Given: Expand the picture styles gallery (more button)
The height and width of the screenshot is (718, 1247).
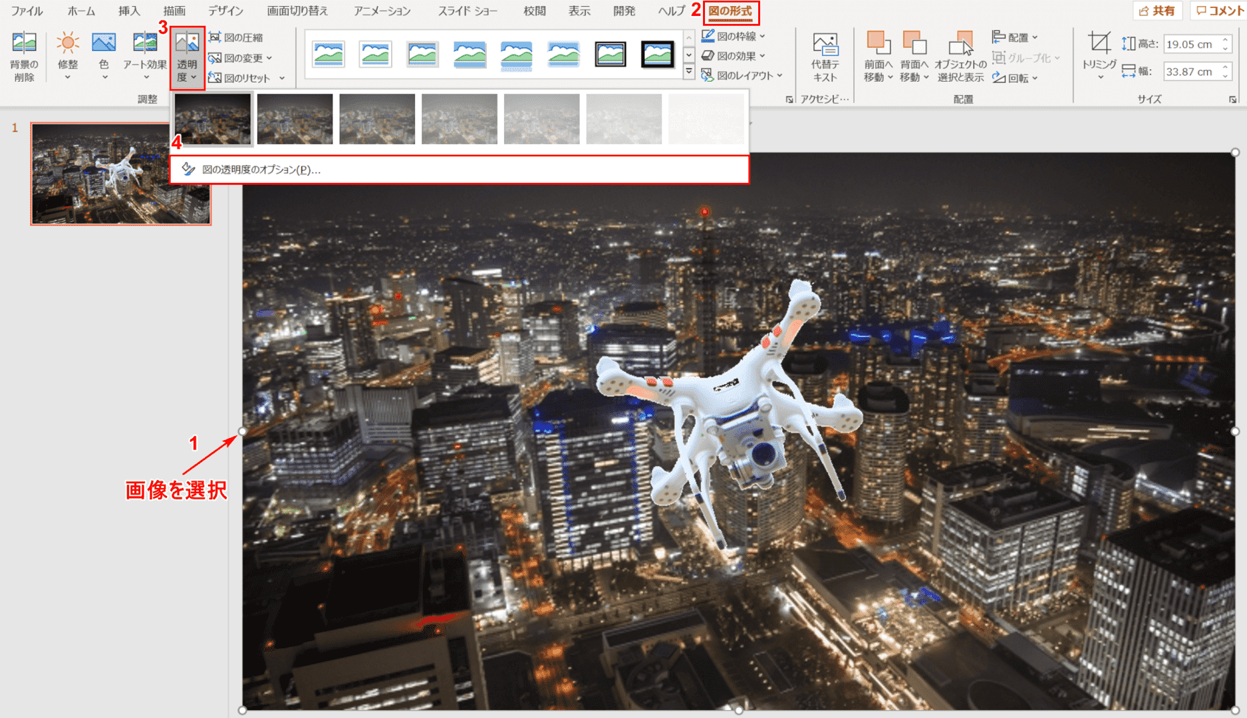Looking at the screenshot, I should (x=689, y=71).
